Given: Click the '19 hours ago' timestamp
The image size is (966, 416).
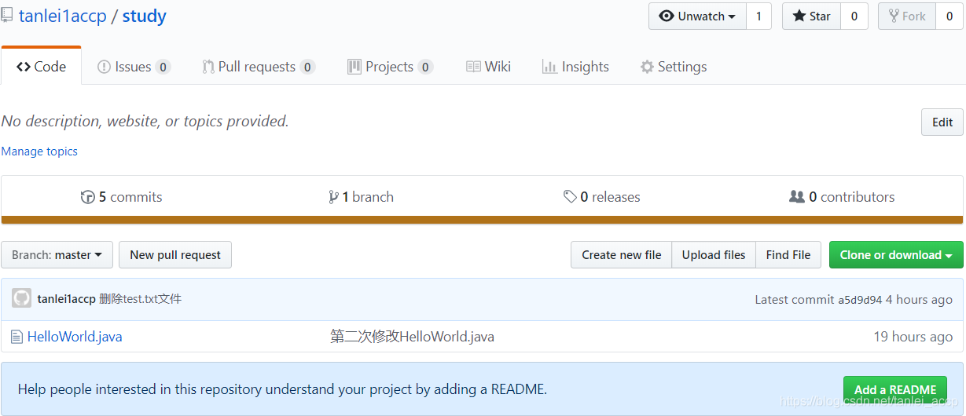Looking at the screenshot, I should click(x=913, y=337).
